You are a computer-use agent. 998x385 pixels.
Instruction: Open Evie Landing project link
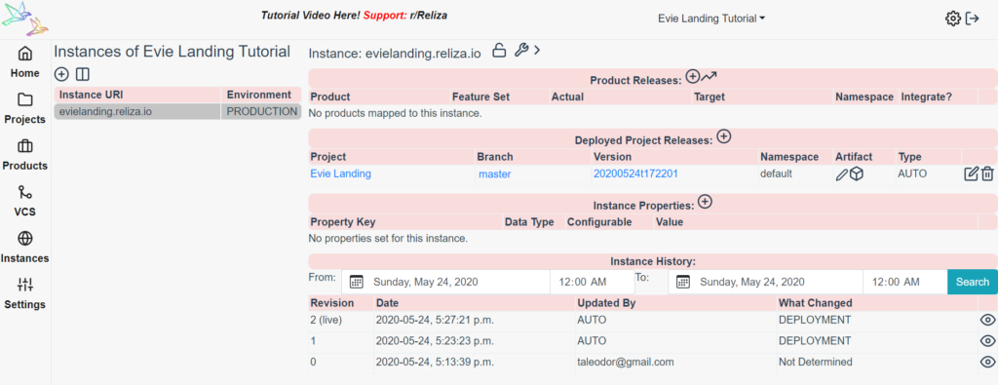(340, 173)
